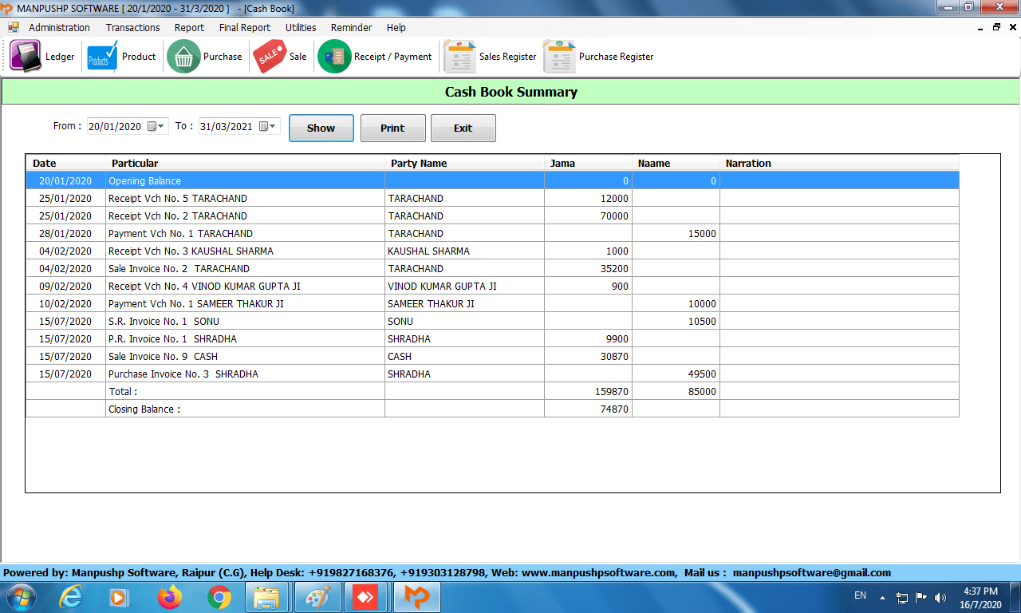Screen dimensions: 1021x613
Task: Open the To date calendar dropdown
Action: point(268,126)
